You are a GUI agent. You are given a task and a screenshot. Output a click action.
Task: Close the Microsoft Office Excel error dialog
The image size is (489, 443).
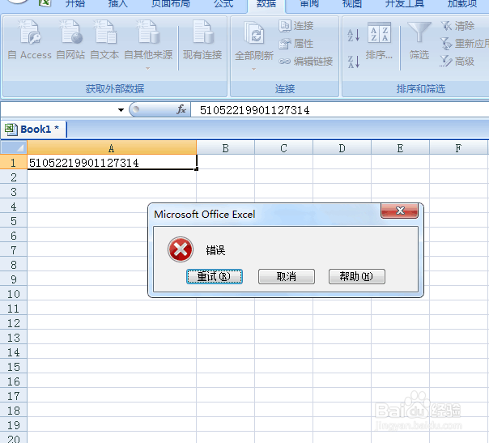point(399,211)
